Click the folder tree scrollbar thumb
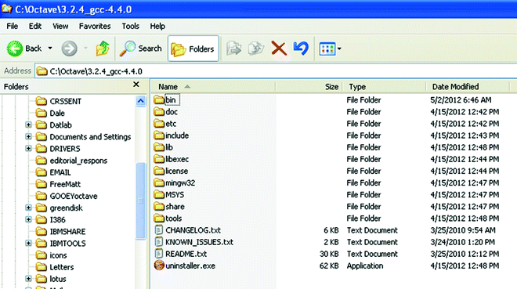Screen dimensions: 517x289 [x=141, y=200]
